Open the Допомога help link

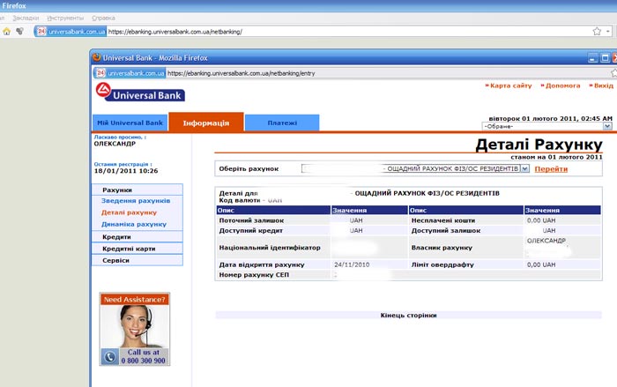point(561,86)
